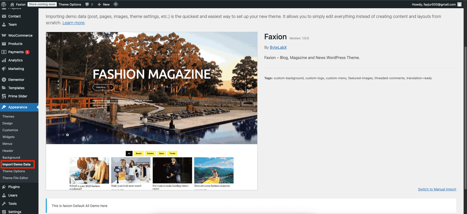Screen dimensions: 467x214
Task: Open the Howdy user account menu
Action: coord(433,4)
